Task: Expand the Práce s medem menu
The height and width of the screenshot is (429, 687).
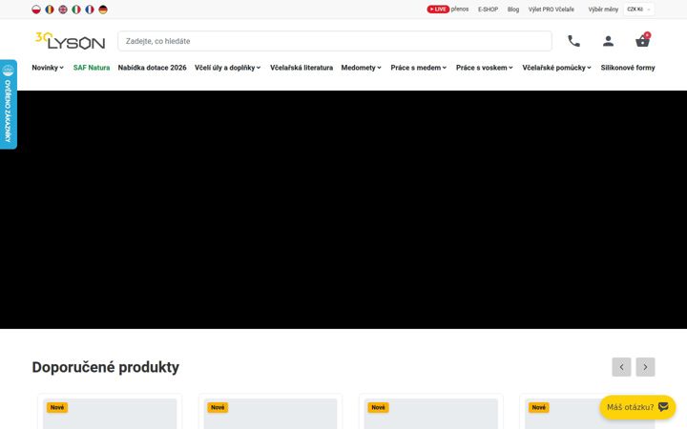Action: 419,68
